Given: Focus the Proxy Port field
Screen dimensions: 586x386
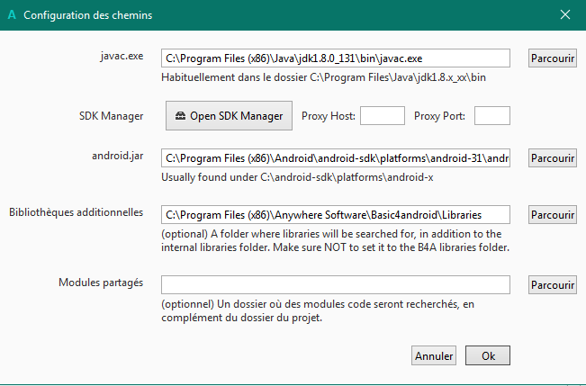Looking at the screenshot, I should [492, 115].
